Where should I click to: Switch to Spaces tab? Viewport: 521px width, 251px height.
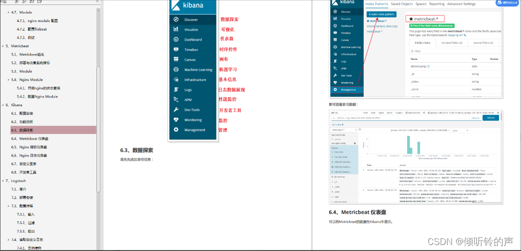421,4
